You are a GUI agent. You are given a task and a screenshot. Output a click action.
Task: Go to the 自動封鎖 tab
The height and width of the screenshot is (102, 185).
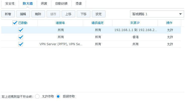coord(61,4)
